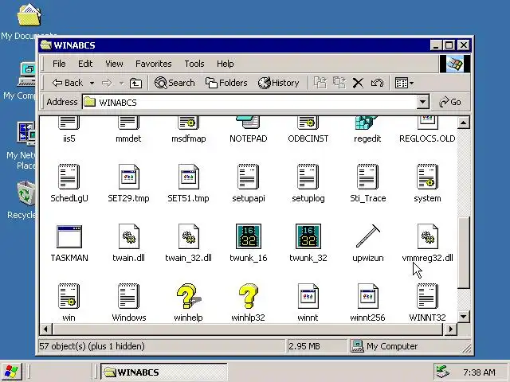The width and height of the screenshot is (510, 382).
Task: Click the Undo toolbar icon
Action: 377,83
